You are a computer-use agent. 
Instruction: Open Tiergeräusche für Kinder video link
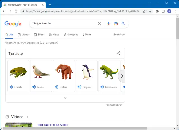click(52, 125)
